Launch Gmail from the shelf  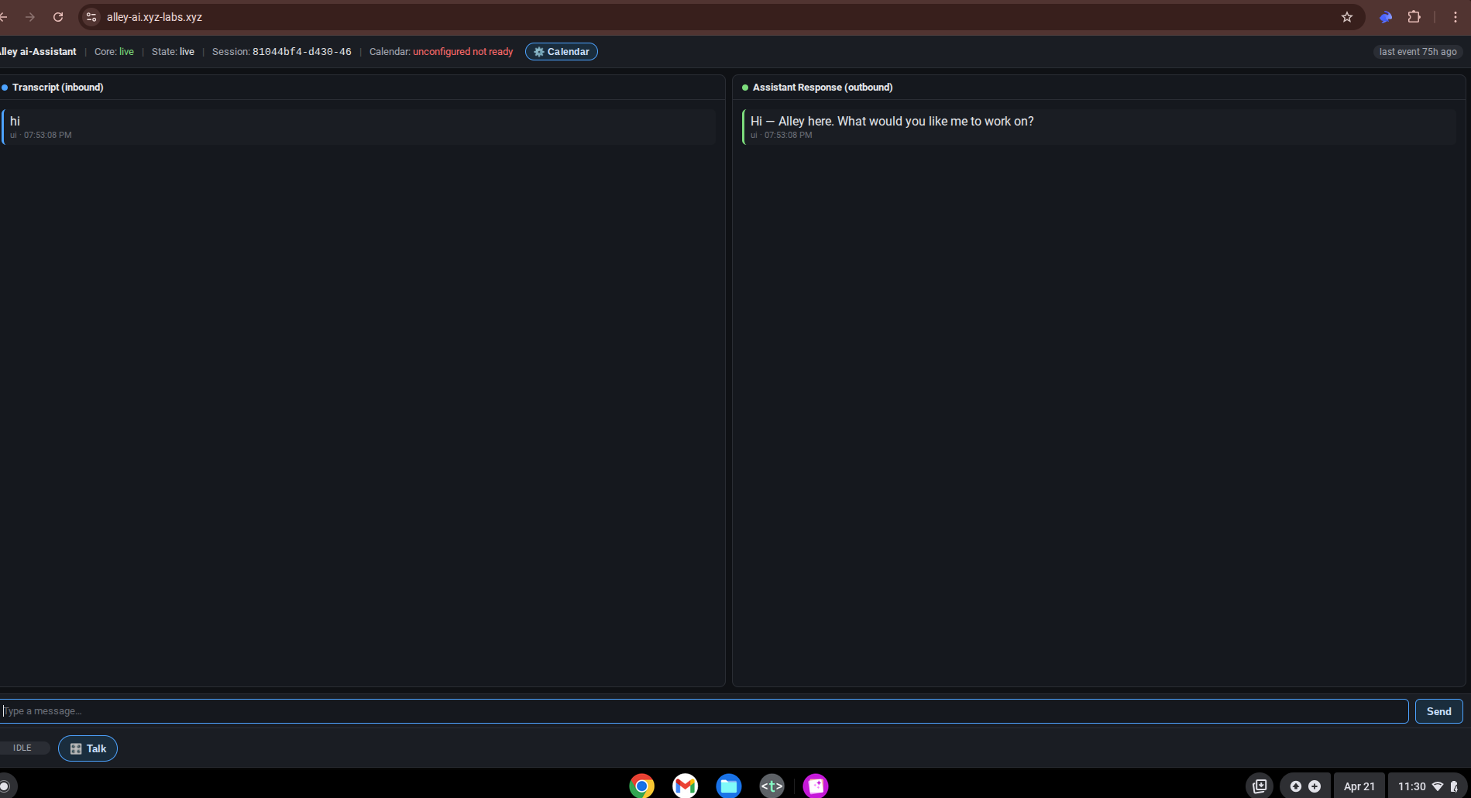pyautogui.click(x=685, y=786)
